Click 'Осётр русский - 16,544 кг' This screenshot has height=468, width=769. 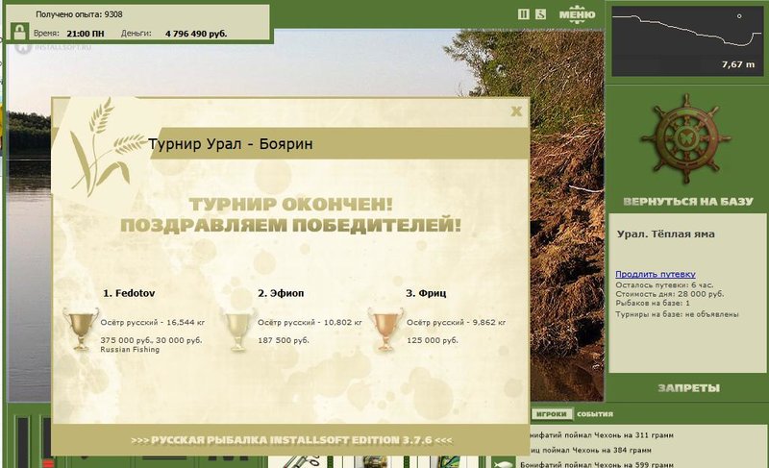pos(153,323)
